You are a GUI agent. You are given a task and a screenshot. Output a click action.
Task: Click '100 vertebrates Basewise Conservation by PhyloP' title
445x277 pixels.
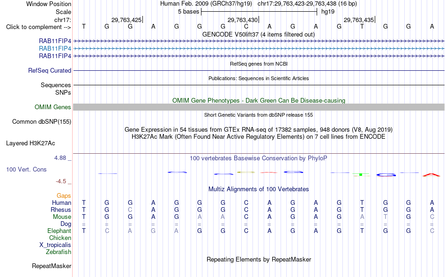pyautogui.click(x=259, y=158)
